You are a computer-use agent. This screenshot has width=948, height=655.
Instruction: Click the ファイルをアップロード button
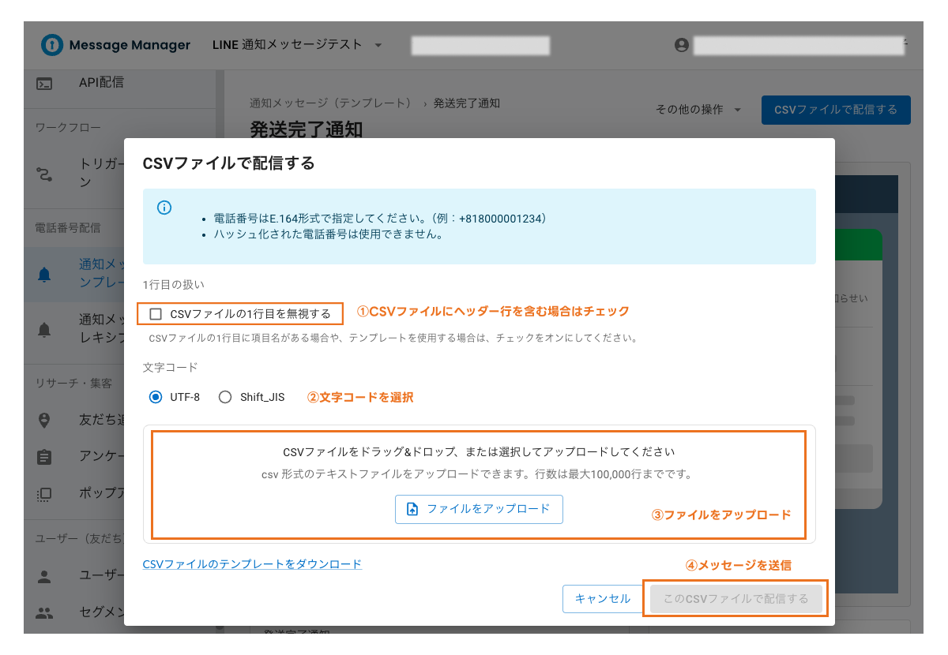pyautogui.click(x=479, y=509)
